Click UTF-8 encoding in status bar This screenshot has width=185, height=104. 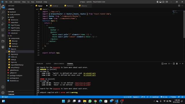(x=143, y=97)
